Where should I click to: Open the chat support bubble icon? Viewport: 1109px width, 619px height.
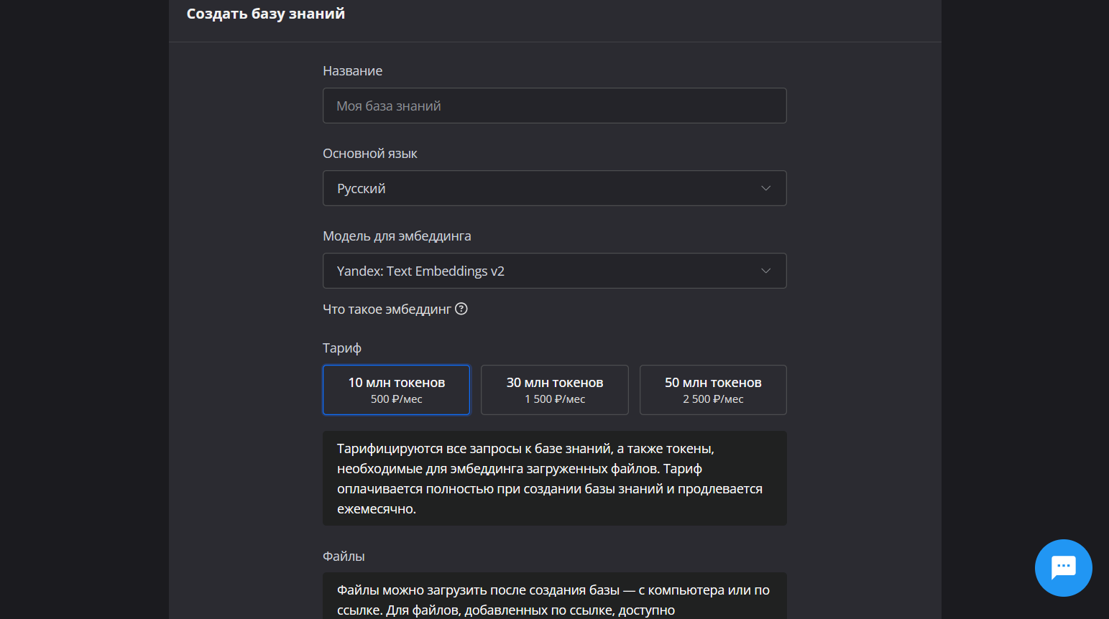[x=1063, y=567]
